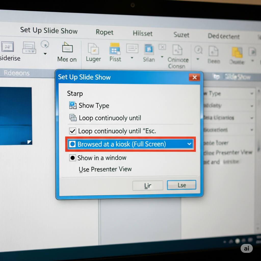Screen dimensions: 261x261
Task: Click the Pisst grid icon
Action: 115,49
